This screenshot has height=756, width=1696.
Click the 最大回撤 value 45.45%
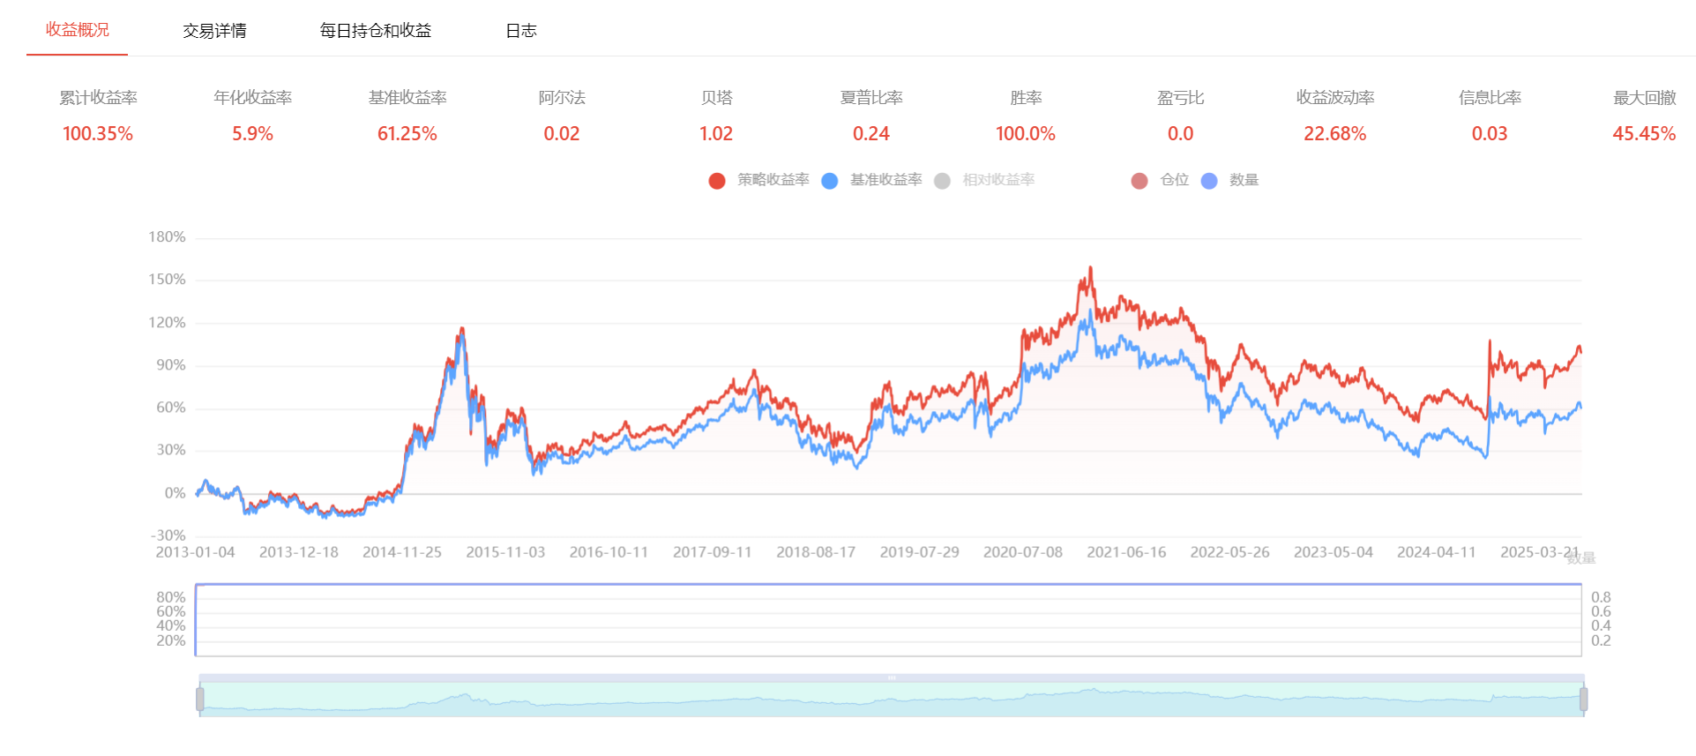(1643, 134)
